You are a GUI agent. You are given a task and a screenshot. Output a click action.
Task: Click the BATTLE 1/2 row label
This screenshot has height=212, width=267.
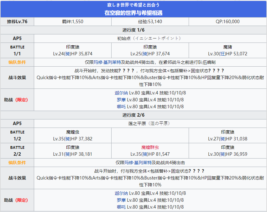(x=17, y=135)
